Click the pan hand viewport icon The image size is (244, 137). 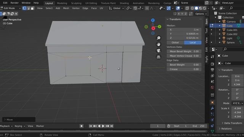159,45
